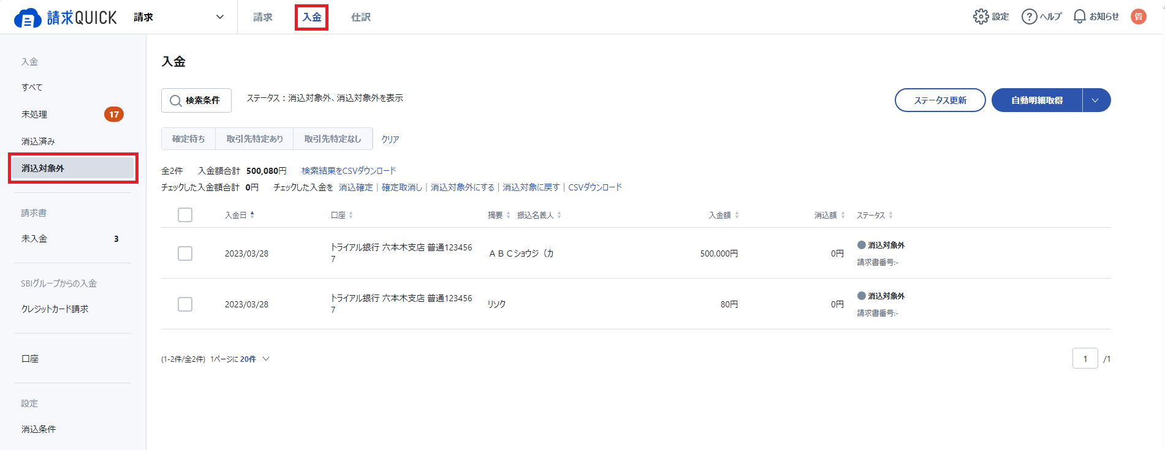Click the 消込対象に戻す link

click(531, 187)
